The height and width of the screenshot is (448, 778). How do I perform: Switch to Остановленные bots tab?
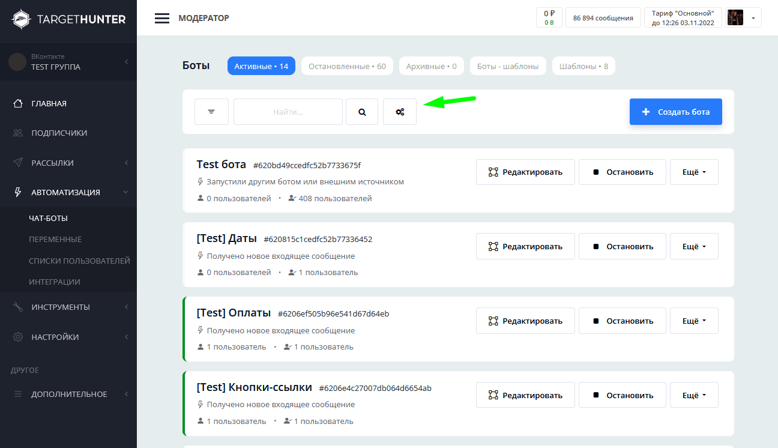point(347,66)
